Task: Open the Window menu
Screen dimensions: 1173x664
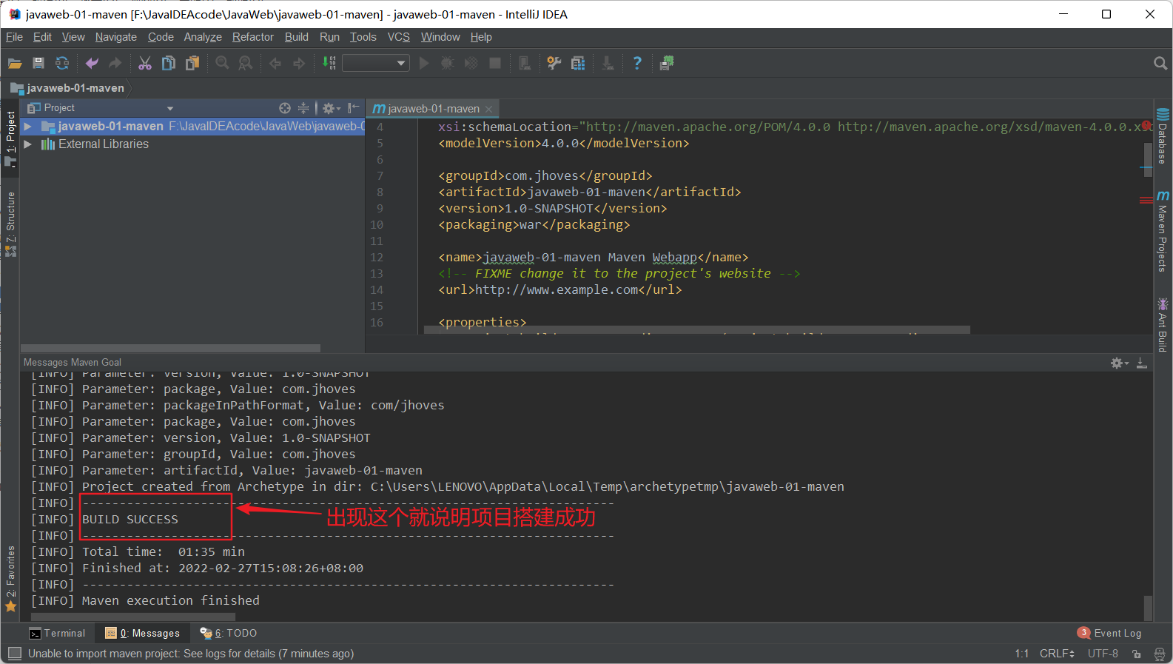Action: [x=440, y=37]
